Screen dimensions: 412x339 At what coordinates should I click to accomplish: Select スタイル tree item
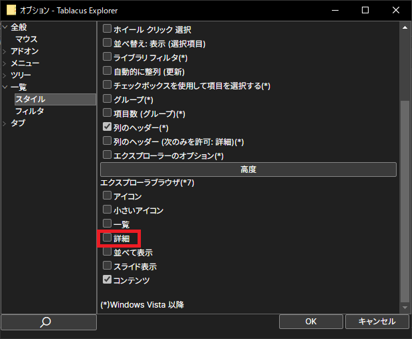(x=55, y=99)
